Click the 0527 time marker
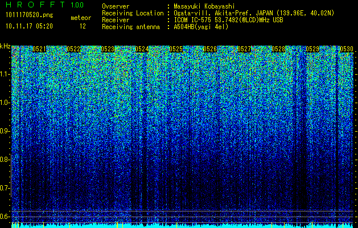The height and width of the screenshot is (228, 358). pyautogui.click(x=244, y=49)
